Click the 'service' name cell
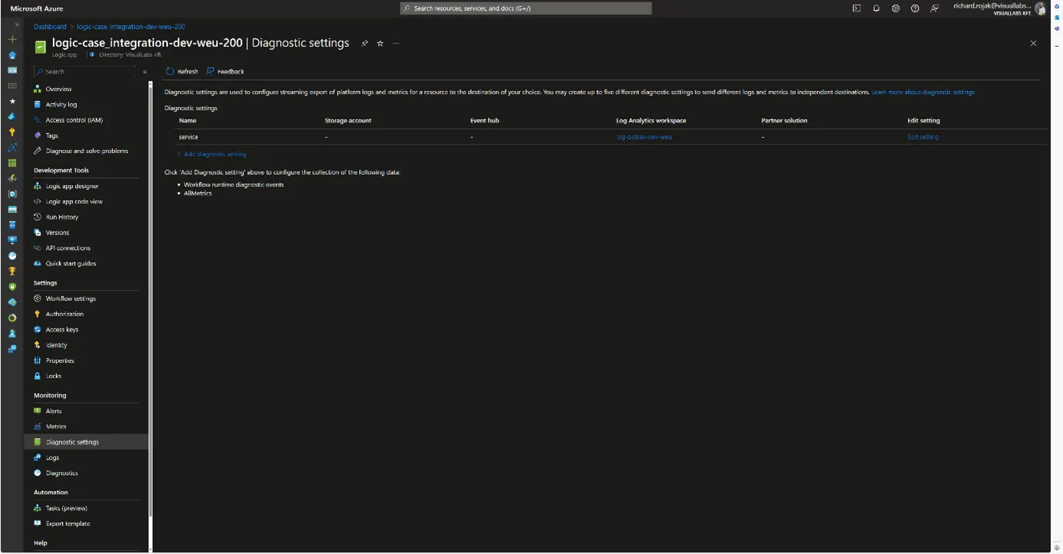The width and height of the screenshot is (1063, 554). (188, 137)
